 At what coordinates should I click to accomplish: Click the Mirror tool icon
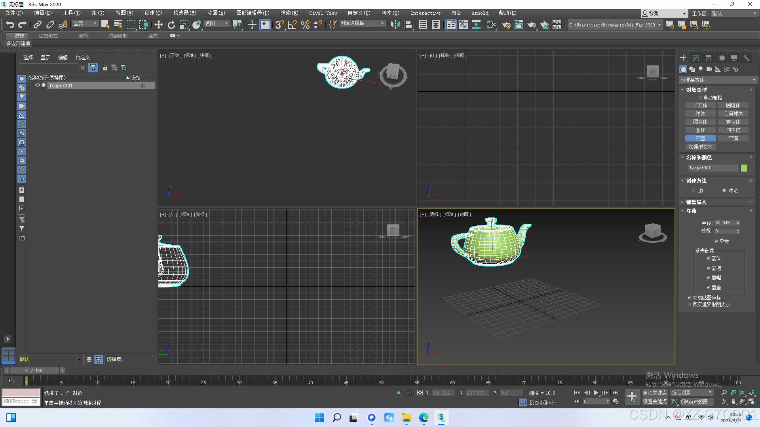coord(395,25)
